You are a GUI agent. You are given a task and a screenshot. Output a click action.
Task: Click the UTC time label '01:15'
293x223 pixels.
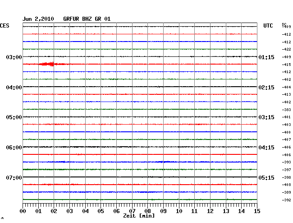tap(266, 57)
